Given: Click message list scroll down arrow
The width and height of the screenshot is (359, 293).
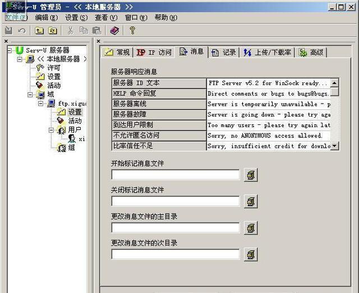Looking at the screenshot, I should (334, 146).
